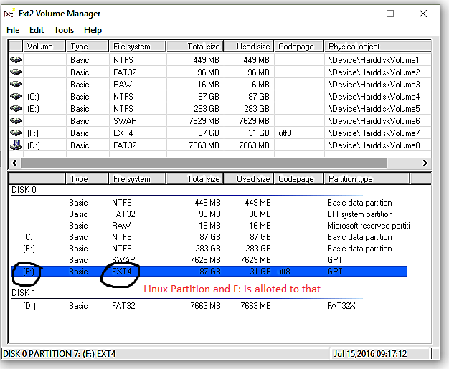Click the drive icon of the (E:) volume
The width and height of the screenshot is (449, 369).
click(x=16, y=109)
